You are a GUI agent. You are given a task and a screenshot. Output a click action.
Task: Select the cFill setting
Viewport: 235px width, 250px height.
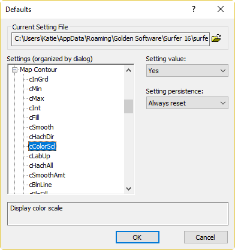tap(34, 118)
